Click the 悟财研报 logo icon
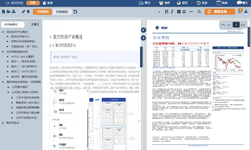 [7, 3]
